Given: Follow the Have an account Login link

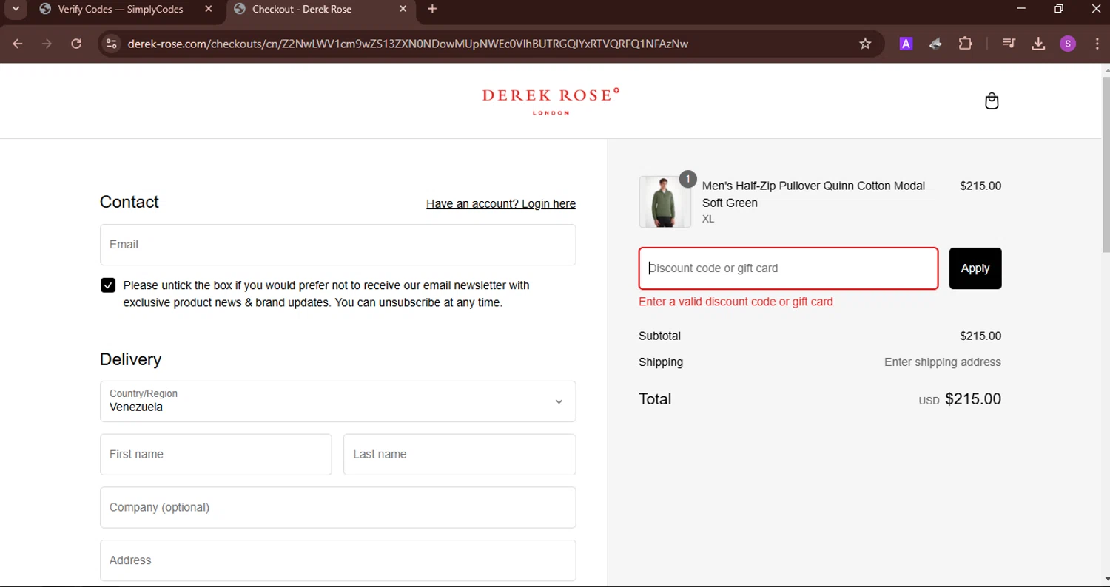Looking at the screenshot, I should pos(501,203).
